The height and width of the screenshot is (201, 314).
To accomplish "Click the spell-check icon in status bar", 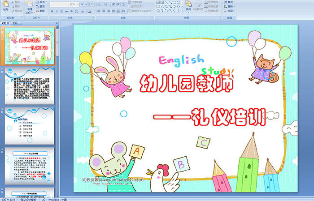I will (x=44, y=199).
